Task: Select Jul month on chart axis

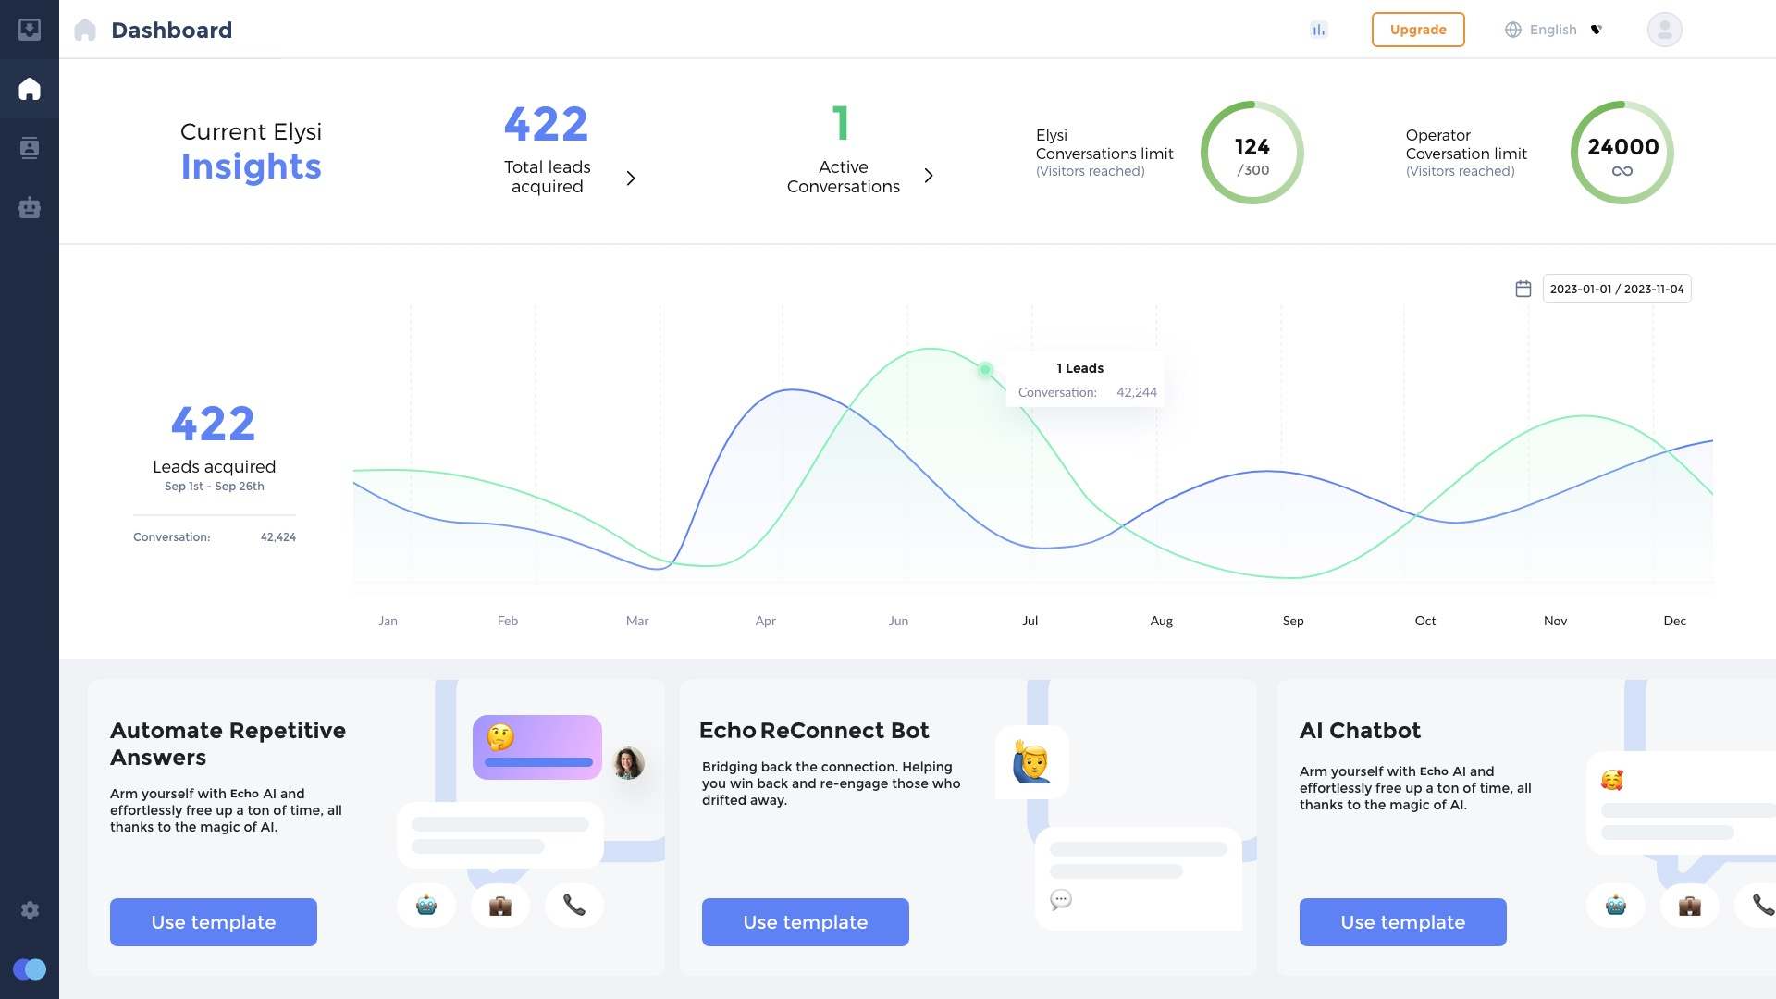Action: [1030, 621]
